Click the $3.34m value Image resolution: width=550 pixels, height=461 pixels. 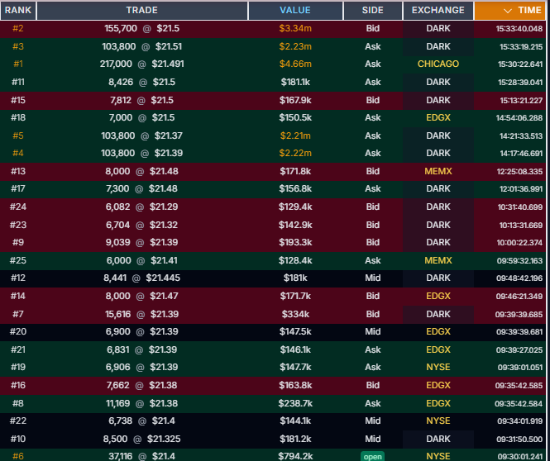coord(295,28)
